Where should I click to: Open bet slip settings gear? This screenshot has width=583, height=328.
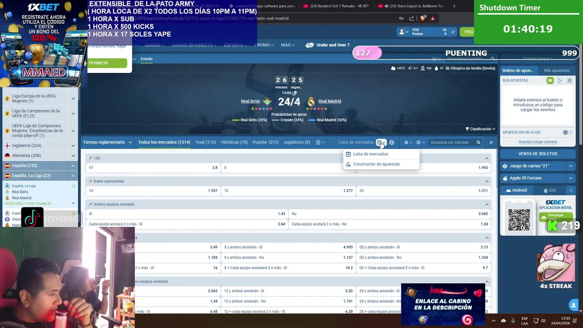[x=569, y=81]
